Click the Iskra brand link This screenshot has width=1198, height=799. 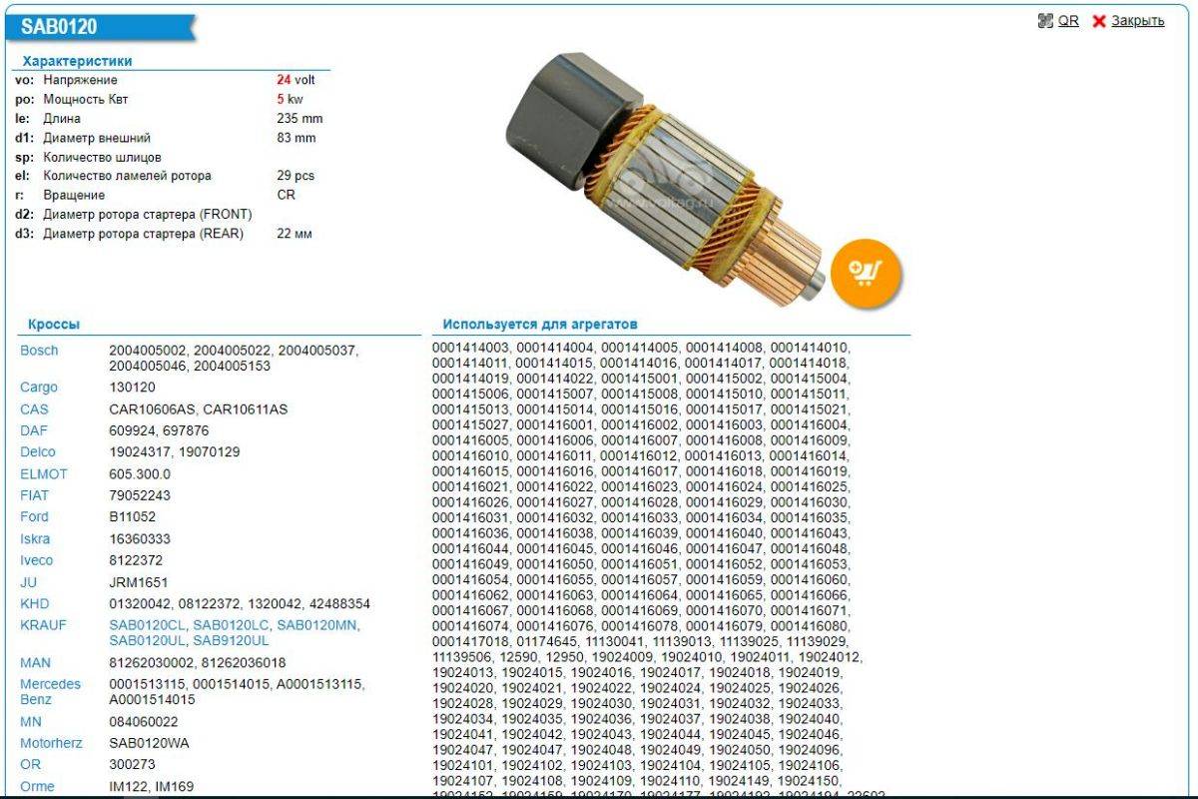click(35, 539)
